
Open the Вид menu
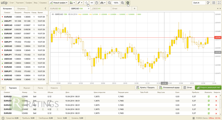[x=36, y=3]
